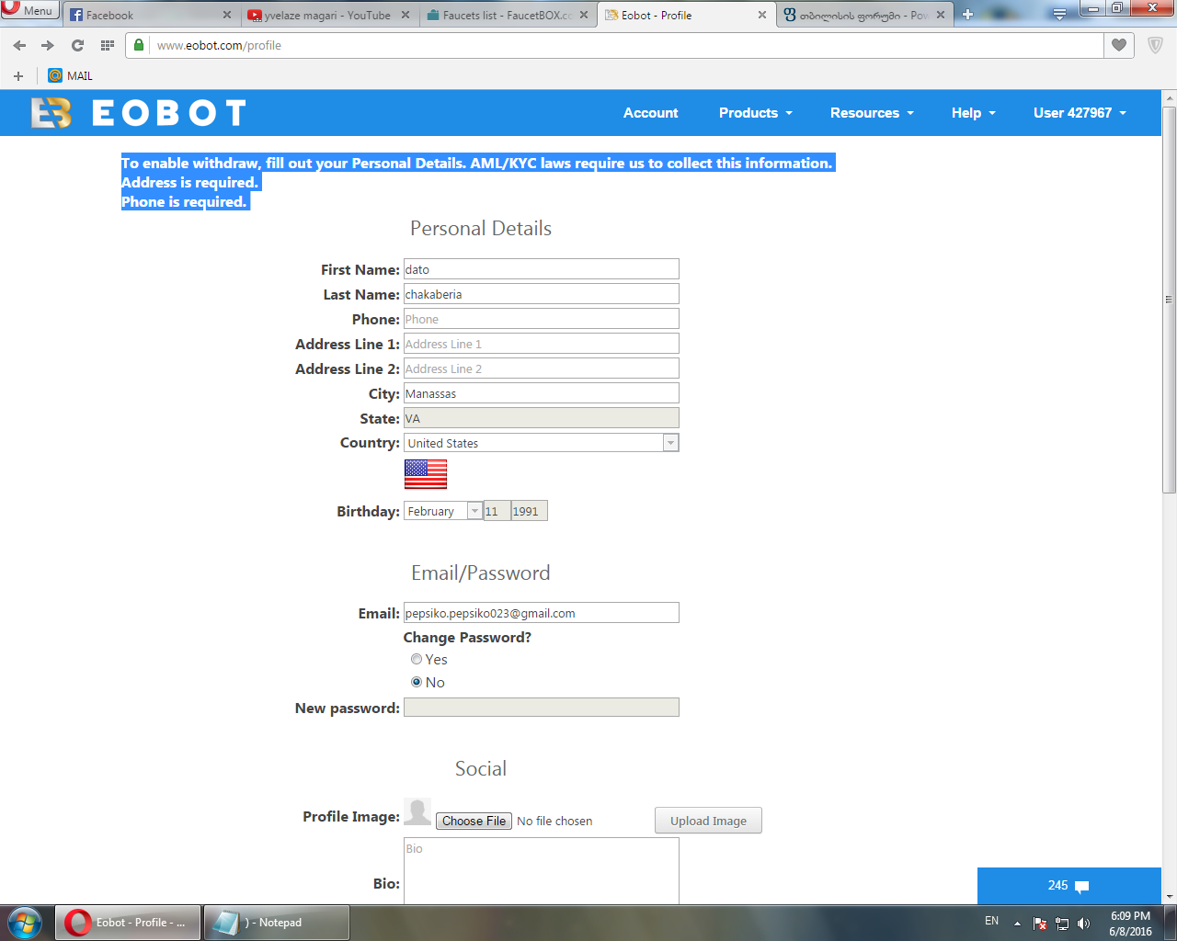Reload the Eobot profile page
The height and width of the screenshot is (941, 1177).
[x=77, y=45]
